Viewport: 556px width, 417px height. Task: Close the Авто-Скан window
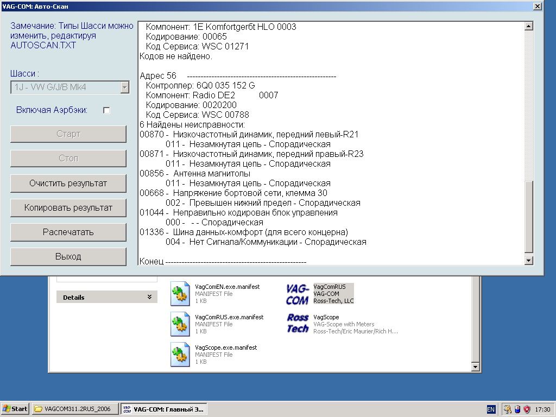(538, 7)
